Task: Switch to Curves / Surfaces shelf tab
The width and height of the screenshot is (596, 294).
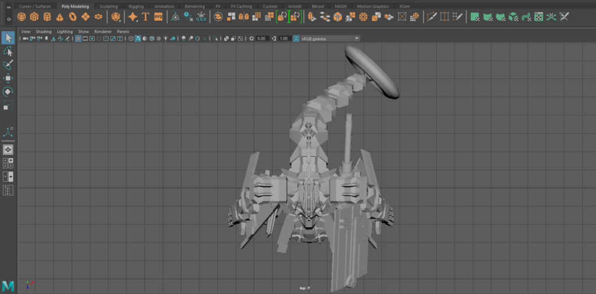Action: [x=34, y=6]
